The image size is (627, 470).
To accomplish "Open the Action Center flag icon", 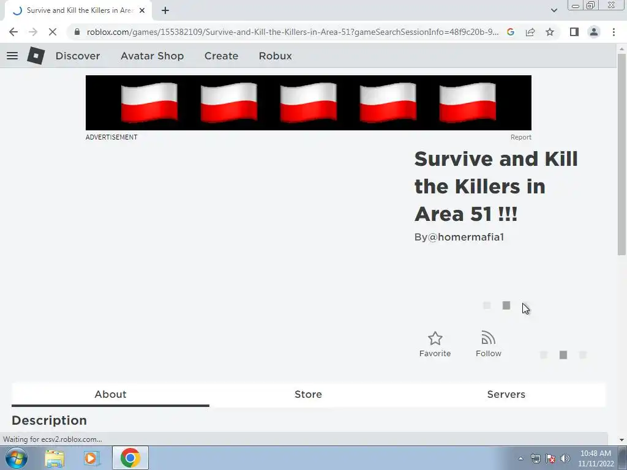I will tap(550, 458).
